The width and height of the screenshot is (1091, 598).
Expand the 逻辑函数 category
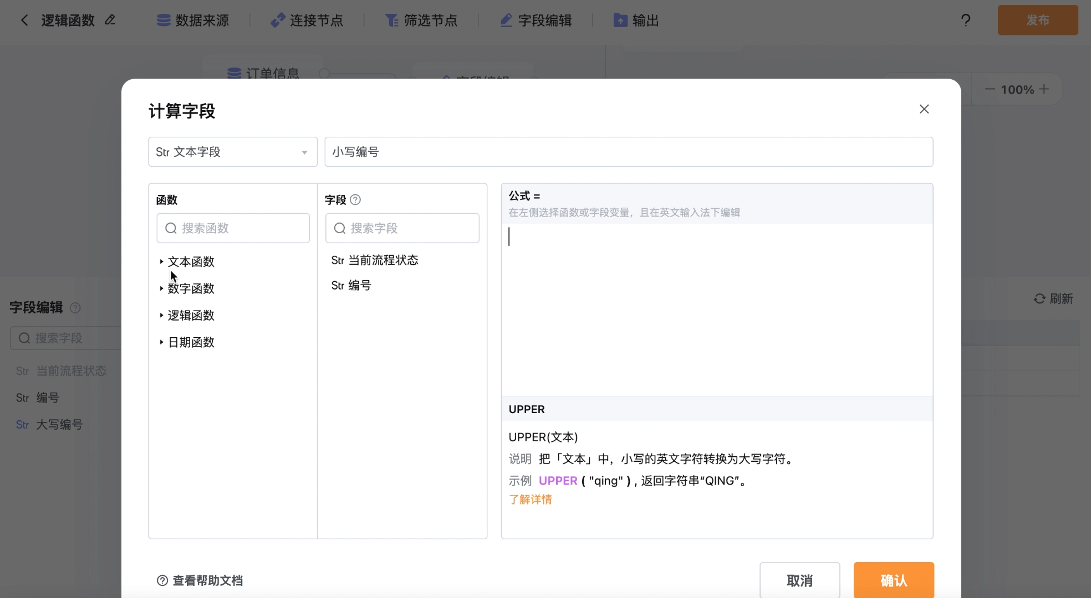coord(187,315)
